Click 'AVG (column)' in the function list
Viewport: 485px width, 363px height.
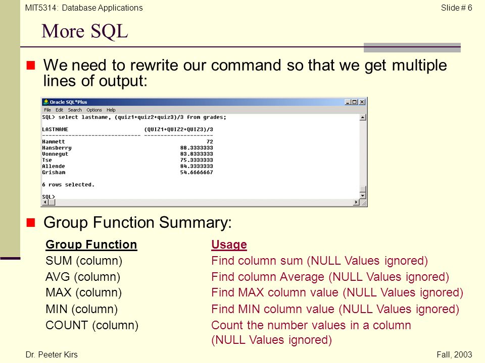[x=83, y=277]
